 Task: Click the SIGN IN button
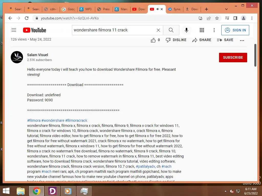click(235, 30)
